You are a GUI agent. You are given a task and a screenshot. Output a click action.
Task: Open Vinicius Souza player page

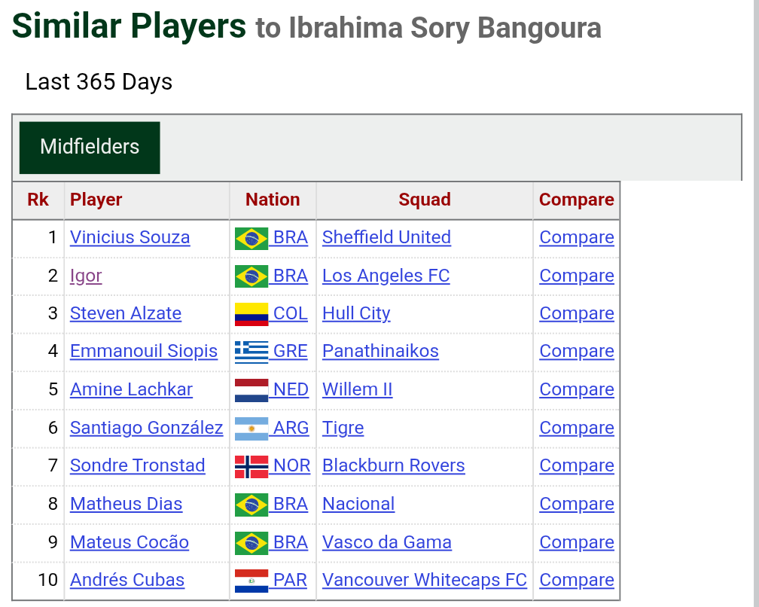130,237
